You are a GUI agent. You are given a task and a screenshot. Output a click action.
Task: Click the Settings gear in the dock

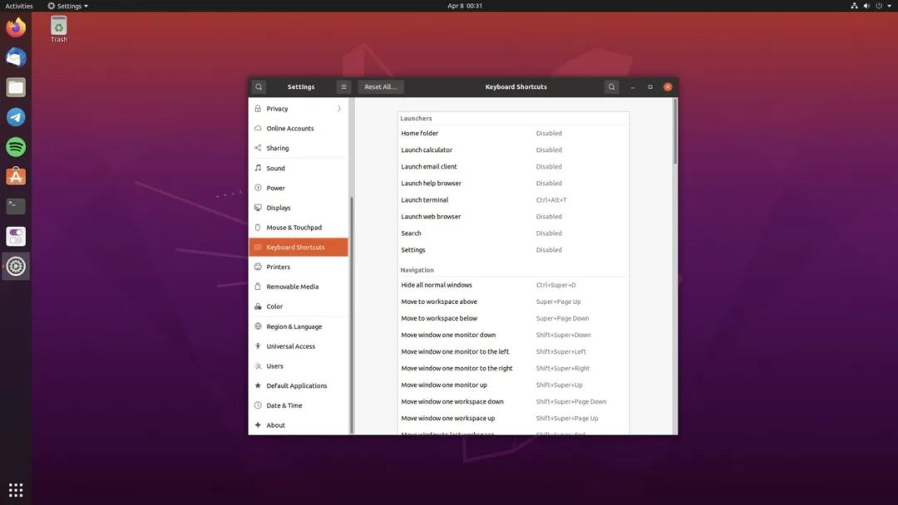(x=16, y=266)
